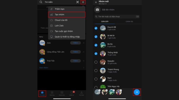Click the search magnifier icon
Image resolution: width=179 pixels, height=100 pixels.
[41, 2]
